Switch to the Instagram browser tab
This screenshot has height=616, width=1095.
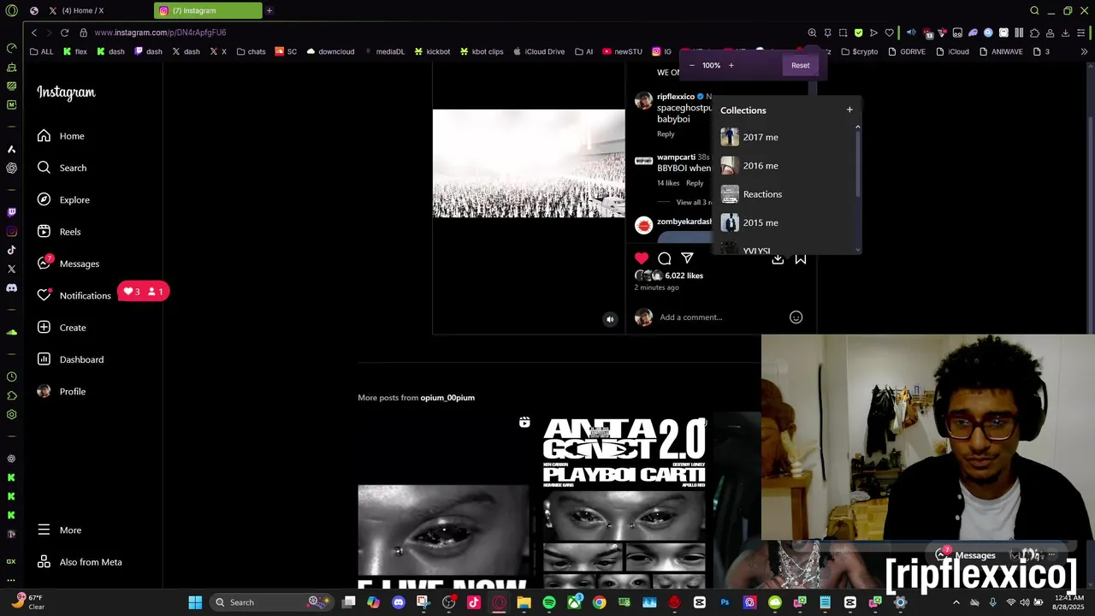(210, 10)
